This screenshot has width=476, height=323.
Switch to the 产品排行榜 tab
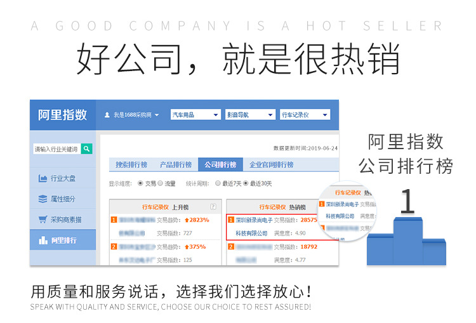pyautogui.click(x=175, y=164)
